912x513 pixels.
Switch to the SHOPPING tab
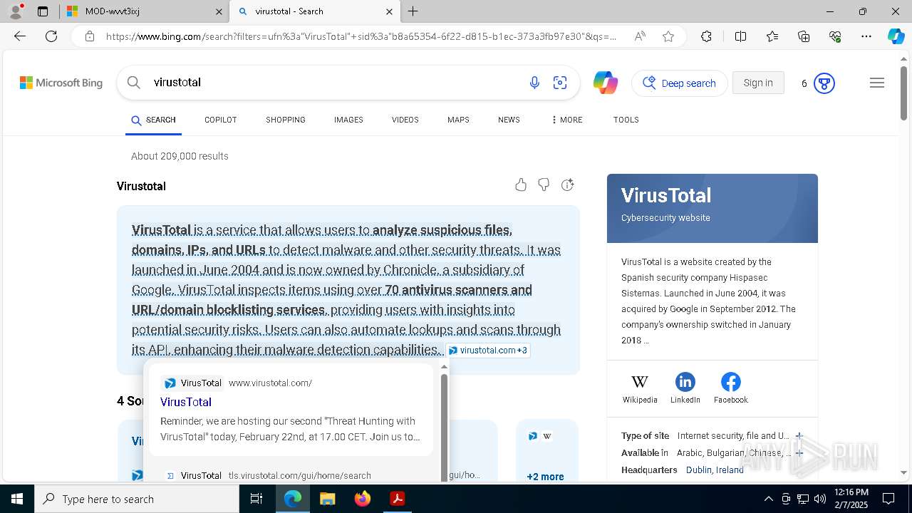pos(286,120)
